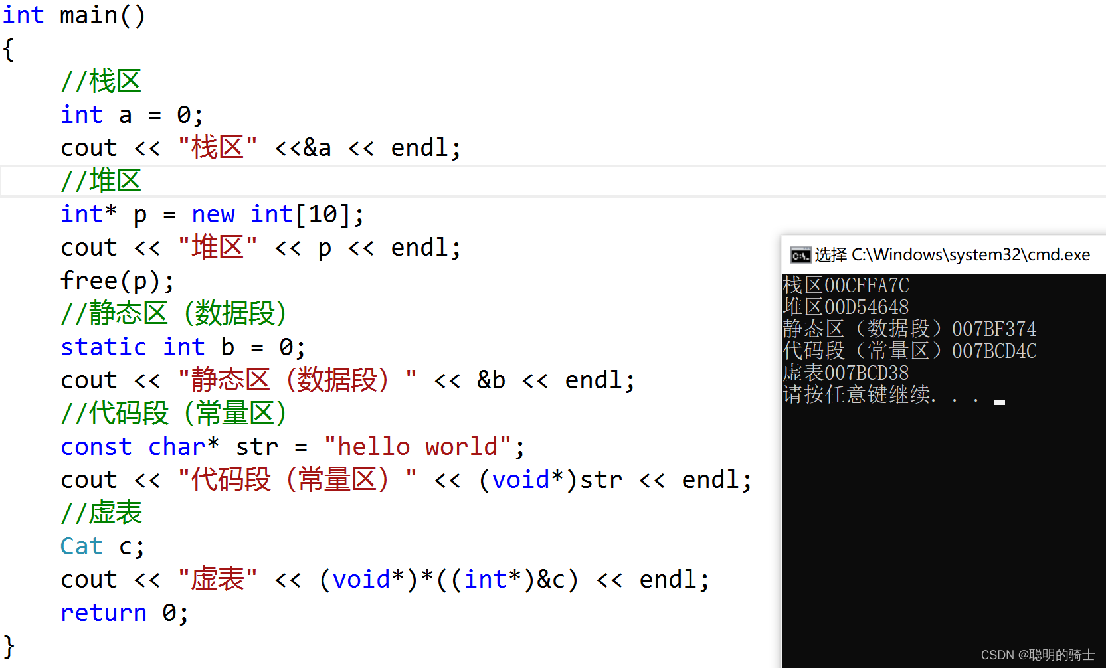Click console output '堆区00D54648'

(846, 307)
